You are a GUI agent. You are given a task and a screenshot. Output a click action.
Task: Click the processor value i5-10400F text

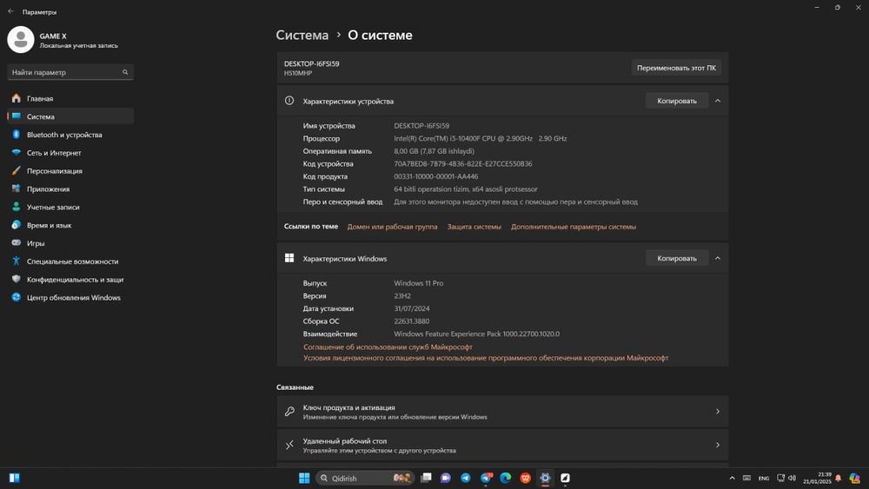coord(480,138)
